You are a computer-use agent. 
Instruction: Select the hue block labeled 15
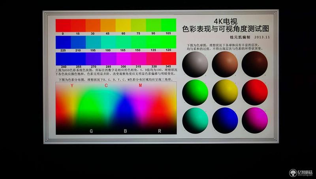point(78,25)
